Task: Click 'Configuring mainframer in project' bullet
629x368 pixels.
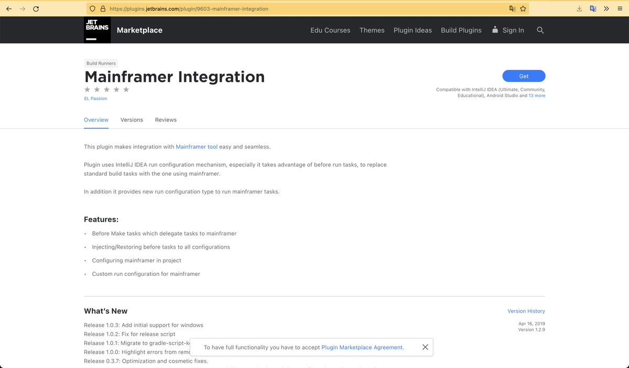Action: (137, 261)
